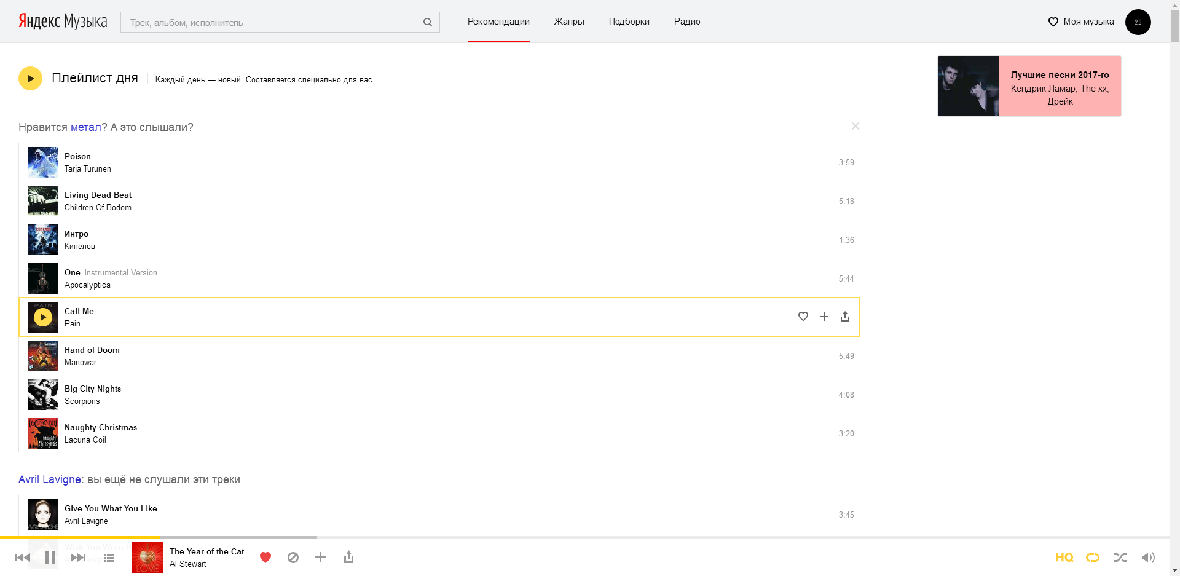Seek in the playback progress bar
Viewport: 1180px width, 576px height.
584,537
